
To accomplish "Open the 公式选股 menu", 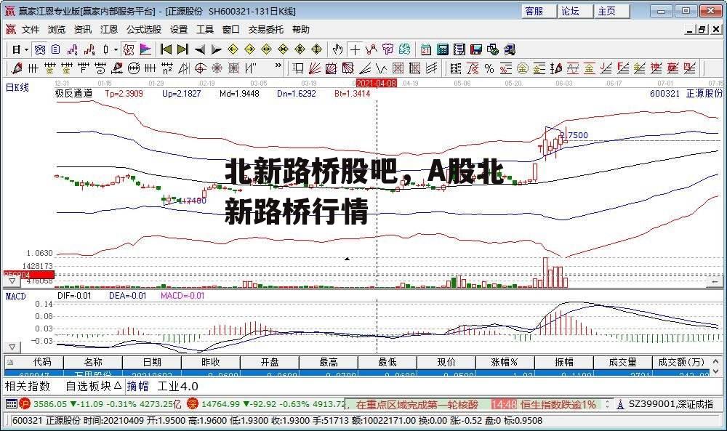I will pyautogui.click(x=144, y=30).
